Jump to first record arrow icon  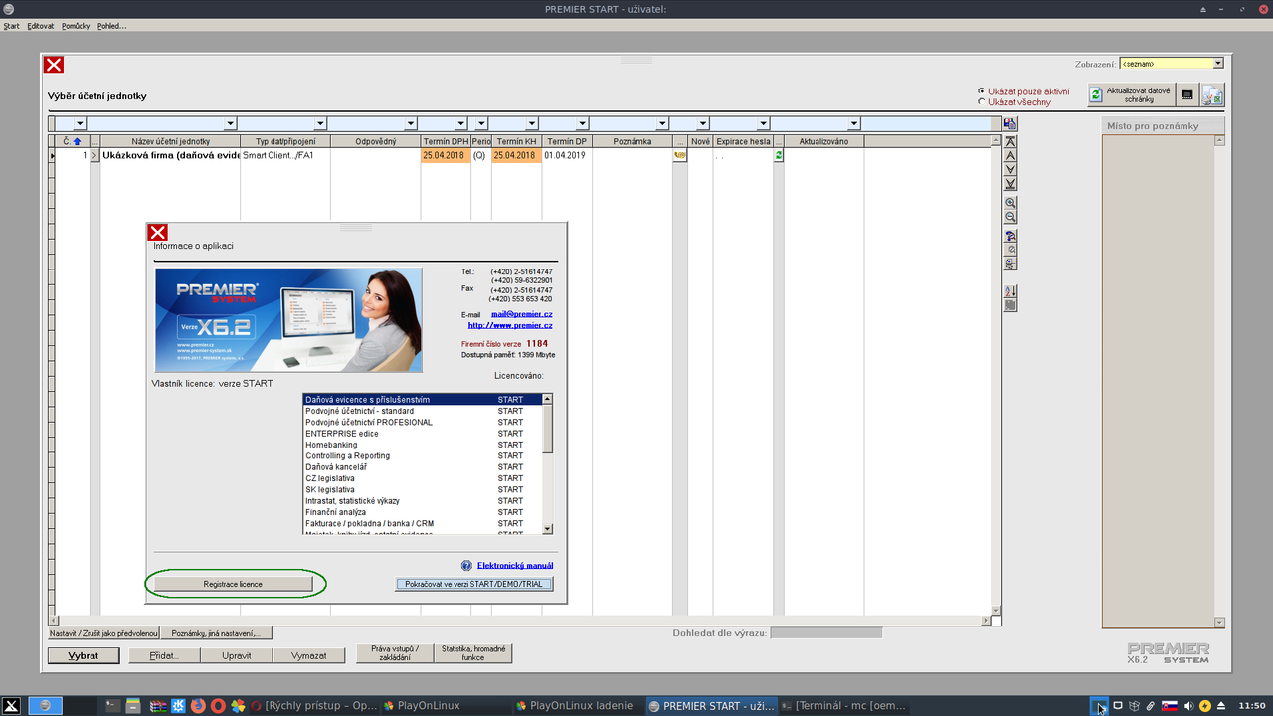click(1010, 142)
